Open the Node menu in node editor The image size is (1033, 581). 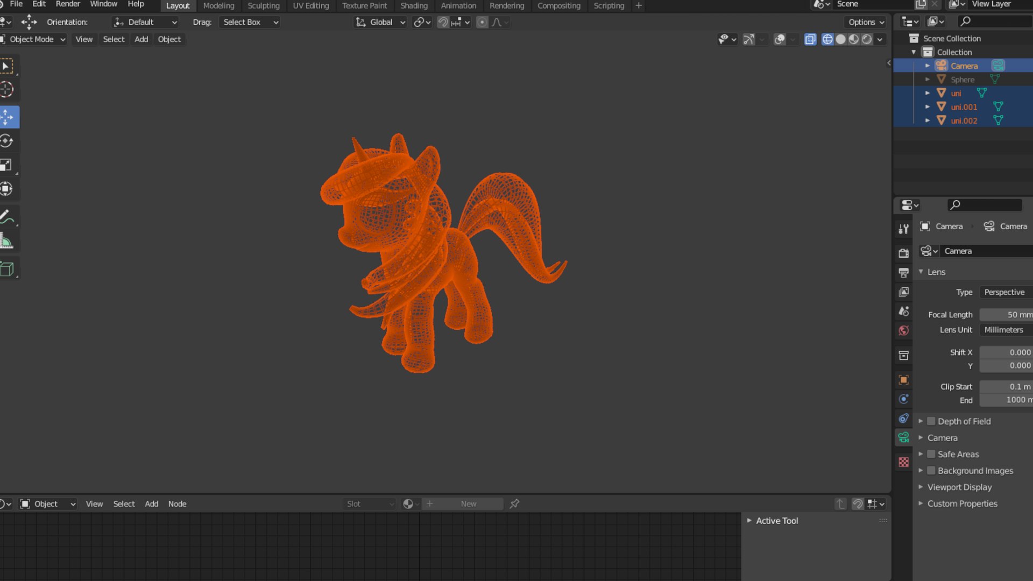point(177,504)
